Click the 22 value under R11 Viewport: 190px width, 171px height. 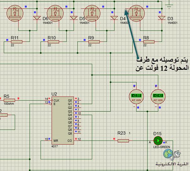pyautogui.click(x=12, y=45)
